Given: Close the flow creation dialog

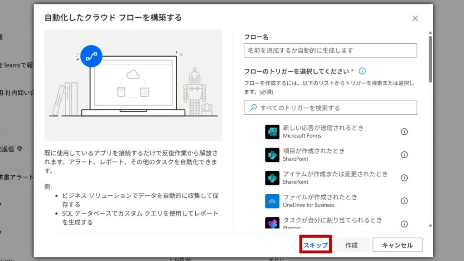Looking at the screenshot, I should tap(415, 18).
